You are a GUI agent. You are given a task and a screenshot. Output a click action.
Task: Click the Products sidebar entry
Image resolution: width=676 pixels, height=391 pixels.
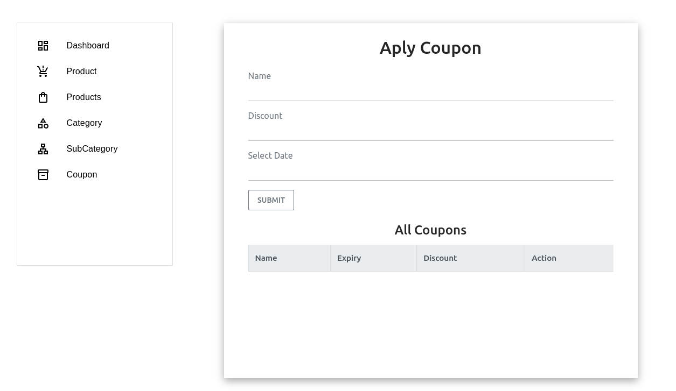coord(83,97)
